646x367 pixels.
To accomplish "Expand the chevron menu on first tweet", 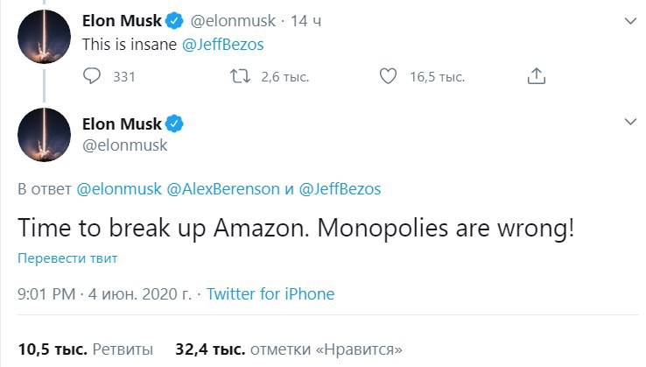I will point(630,21).
